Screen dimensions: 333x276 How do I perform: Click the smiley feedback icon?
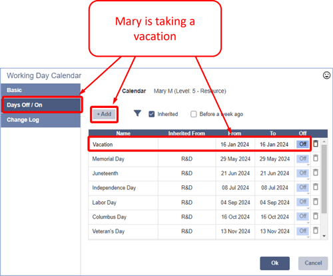(x=326, y=75)
